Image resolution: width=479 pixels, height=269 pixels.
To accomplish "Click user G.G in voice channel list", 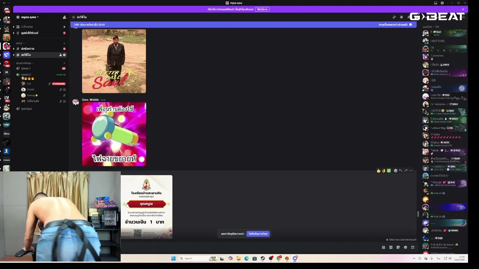I will pyautogui.click(x=43, y=84).
